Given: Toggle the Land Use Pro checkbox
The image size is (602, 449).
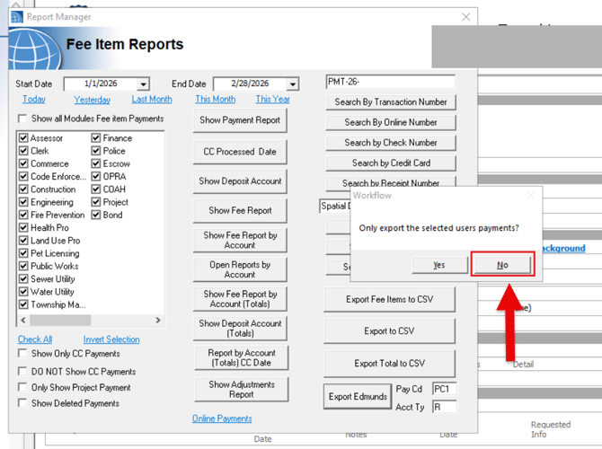Looking at the screenshot, I should coord(23,241).
